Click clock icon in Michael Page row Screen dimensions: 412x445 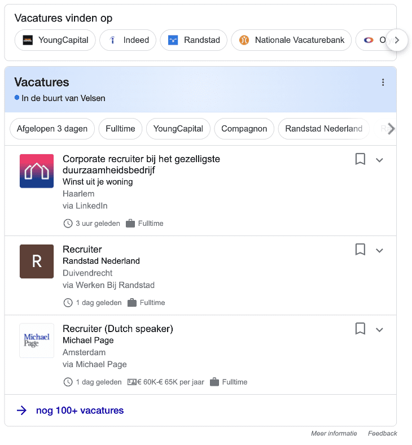click(68, 382)
